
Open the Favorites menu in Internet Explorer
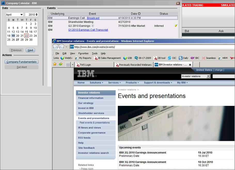(83, 53)
